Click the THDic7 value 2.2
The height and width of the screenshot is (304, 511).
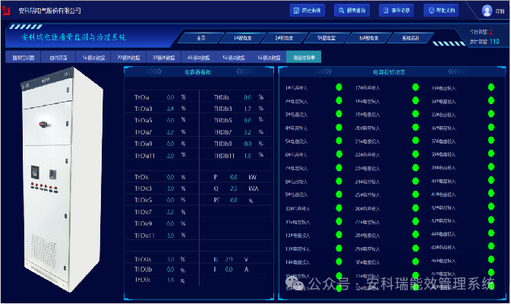click(x=170, y=212)
